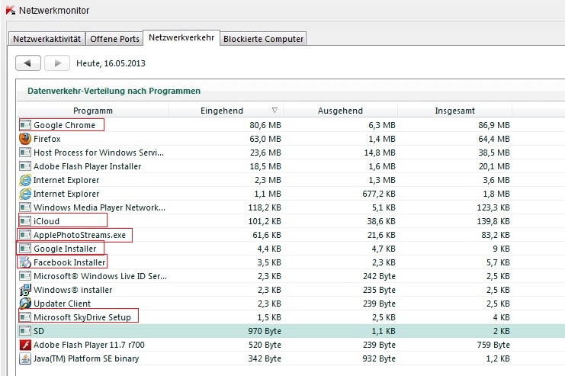The width and height of the screenshot is (565, 376).
Task: Click the Windows installer icon
Action: tap(25, 290)
